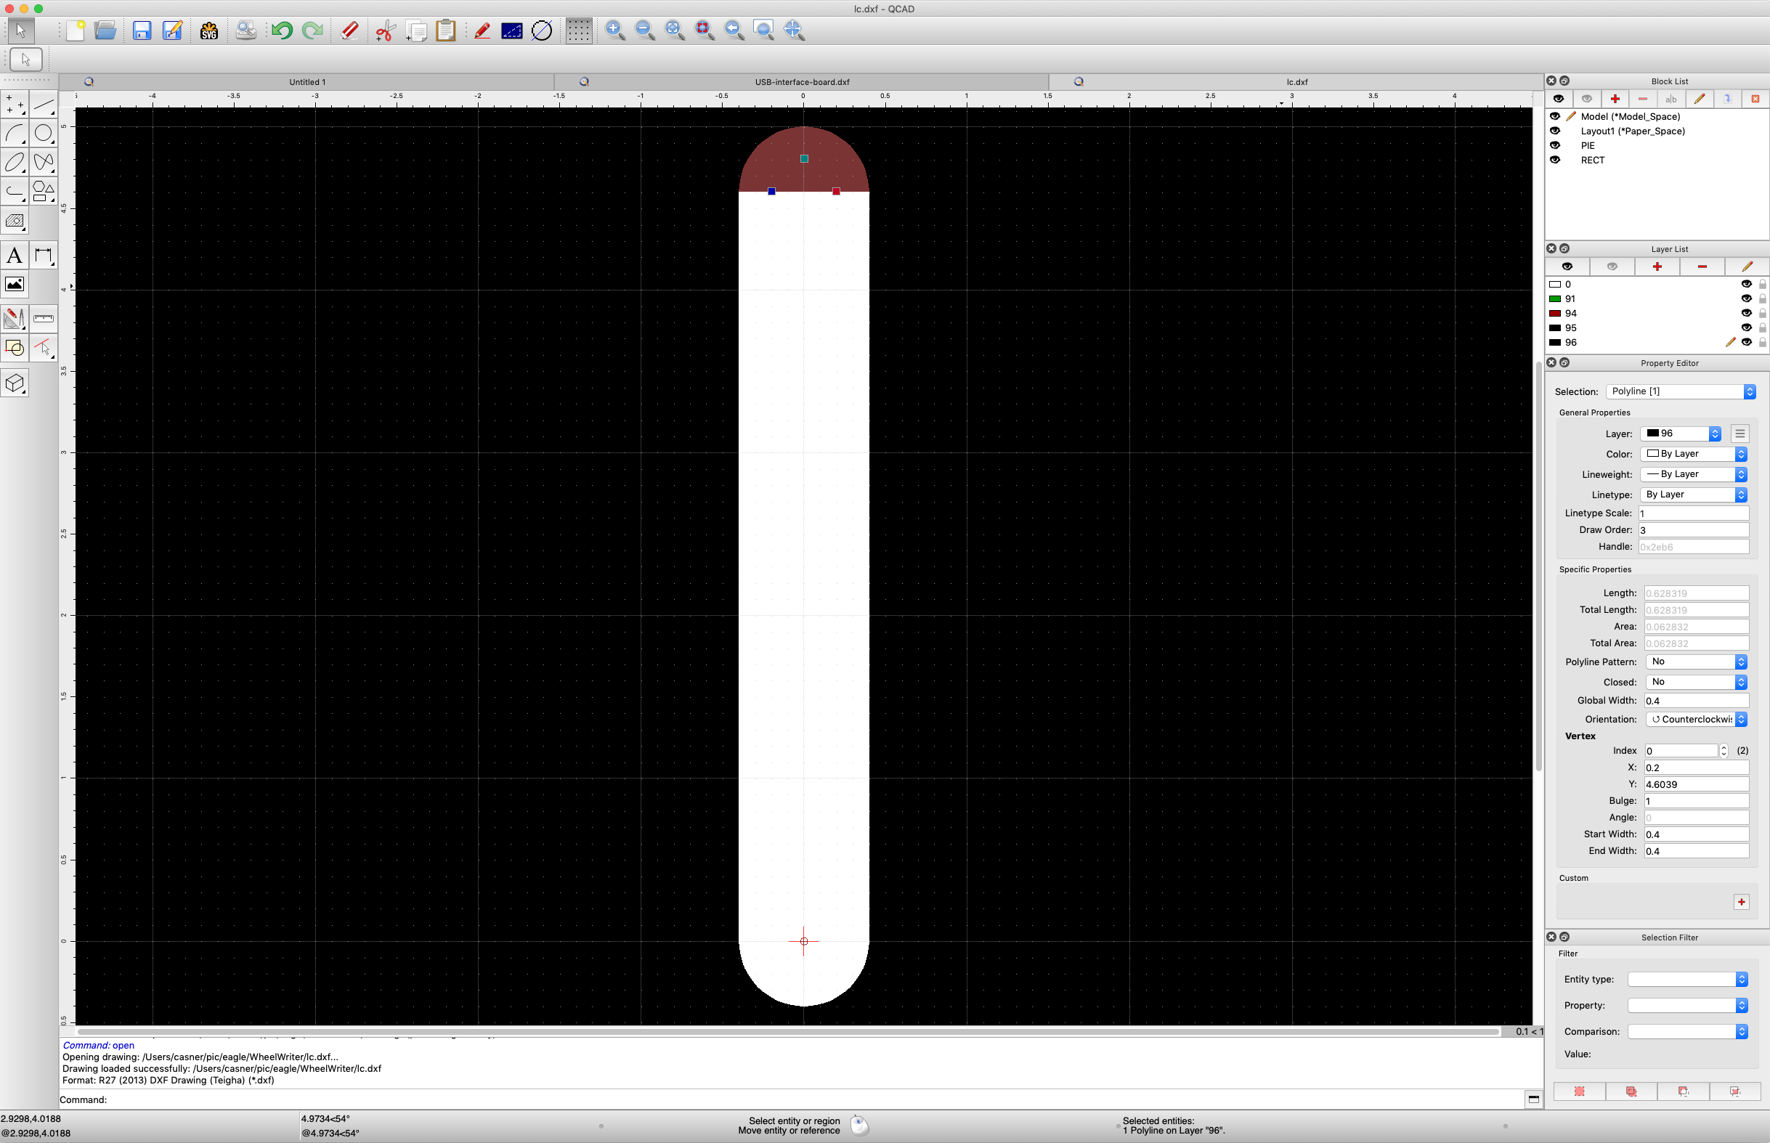Click the green color swatch of layer 91
The image size is (1770, 1143).
click(1555, 298)
